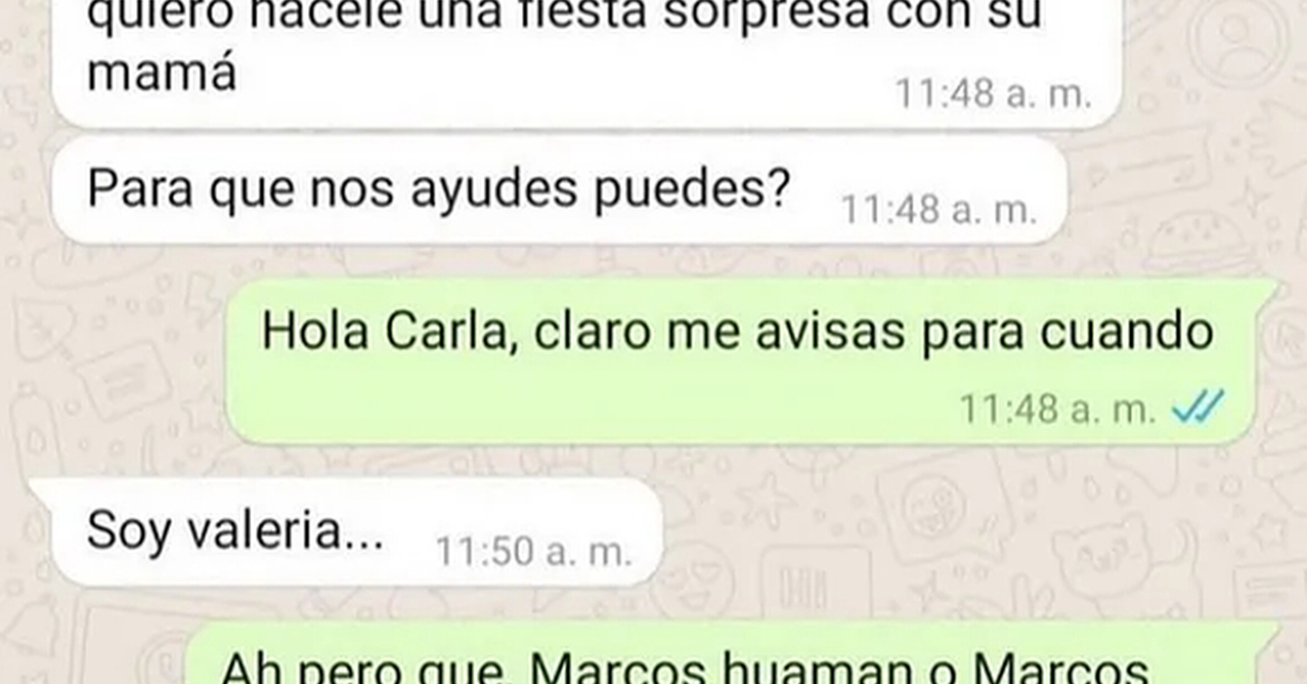This screenshot has height=684, width=1307.
Task: Select the 'Para que nos ayudes puedes?' message
Action: coord(560,191)
